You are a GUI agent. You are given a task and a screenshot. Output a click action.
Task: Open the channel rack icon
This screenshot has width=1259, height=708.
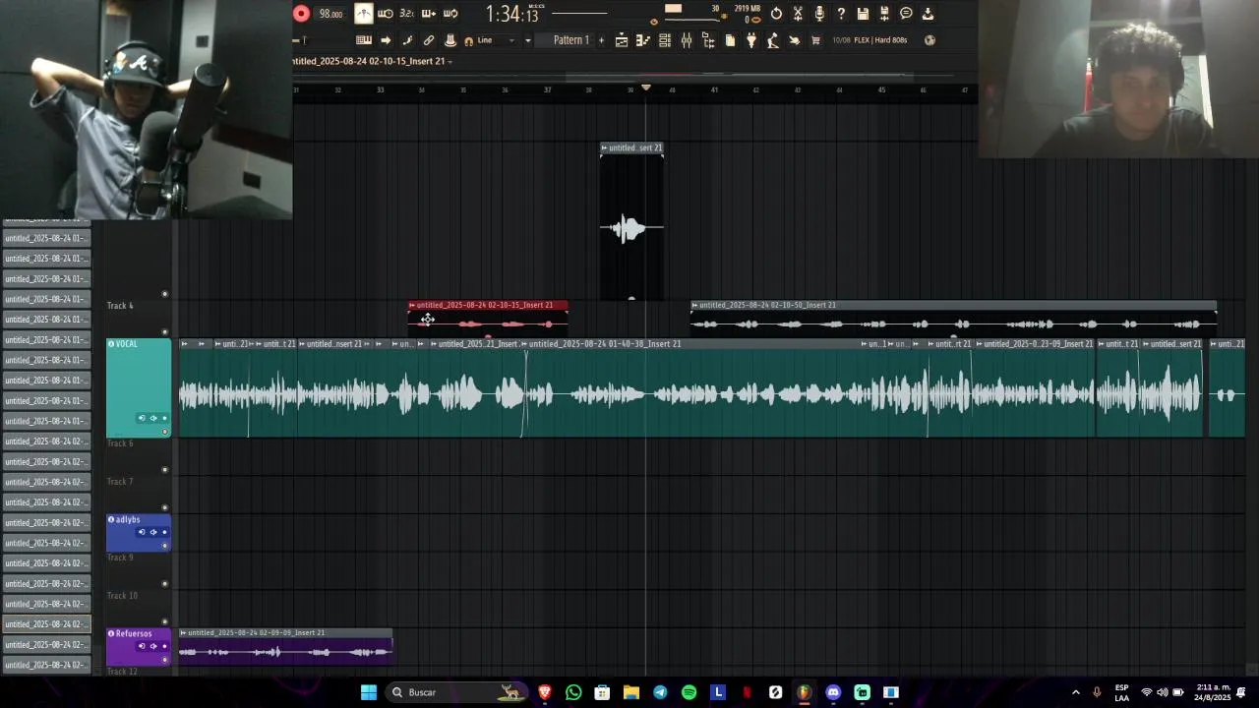[665, 40]
